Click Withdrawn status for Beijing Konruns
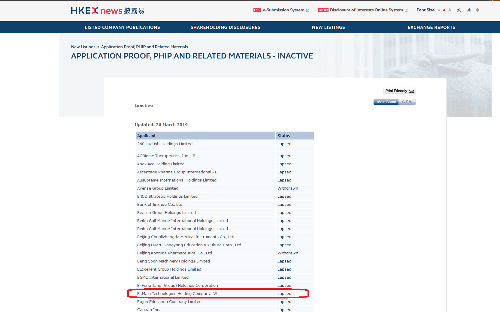This screenshot has width=500, height=312. click(x=288, y=253)
